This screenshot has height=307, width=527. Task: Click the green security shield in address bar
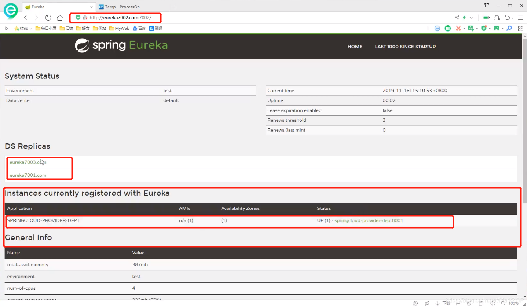[78, 17]
